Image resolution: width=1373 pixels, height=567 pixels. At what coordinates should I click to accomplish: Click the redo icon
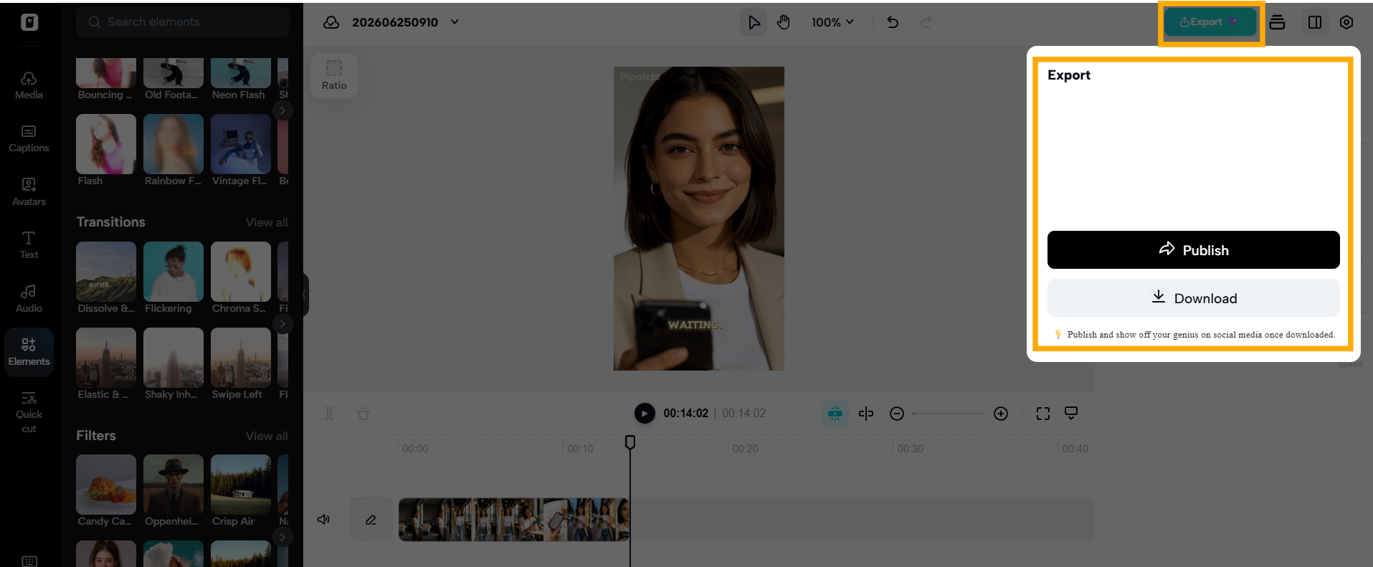[926, 22]
